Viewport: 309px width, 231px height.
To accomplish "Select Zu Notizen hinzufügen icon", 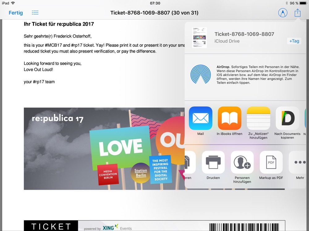I will tap(258, 118).
